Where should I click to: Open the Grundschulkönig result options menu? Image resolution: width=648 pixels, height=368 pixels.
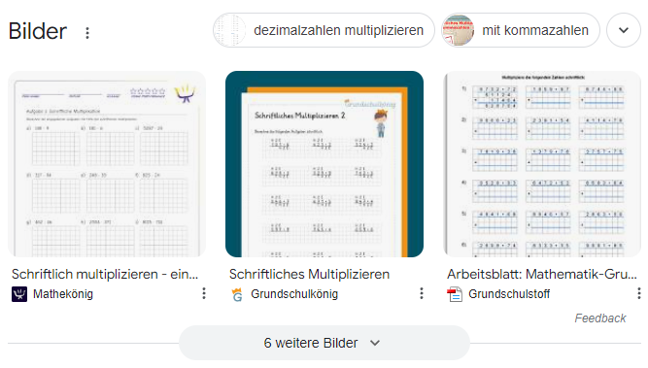coord(421,293)
